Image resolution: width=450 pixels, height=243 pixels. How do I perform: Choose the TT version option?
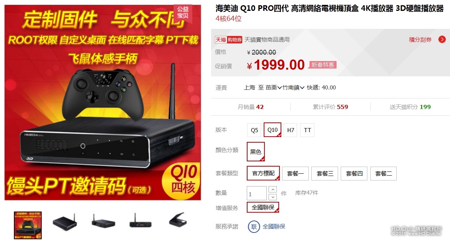pos(307,130)
